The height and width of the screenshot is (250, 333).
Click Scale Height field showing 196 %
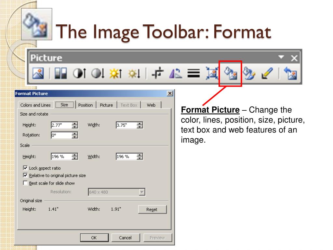pos(61,157)
